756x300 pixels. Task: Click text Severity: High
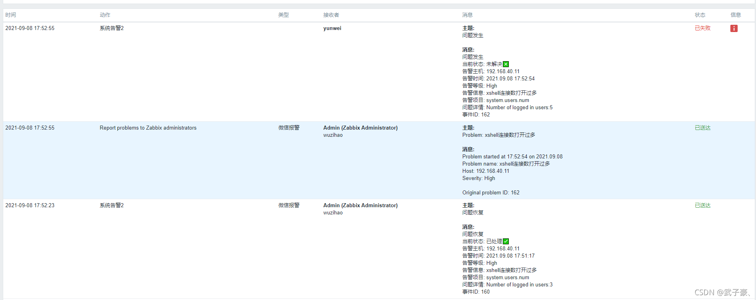pyautogui.click(x=478, y=178)
